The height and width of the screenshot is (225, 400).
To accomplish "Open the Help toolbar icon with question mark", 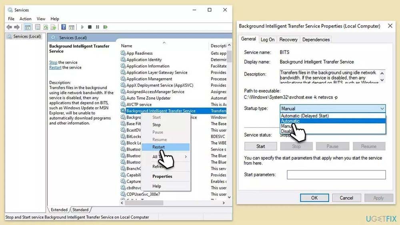I will point(64,27).
